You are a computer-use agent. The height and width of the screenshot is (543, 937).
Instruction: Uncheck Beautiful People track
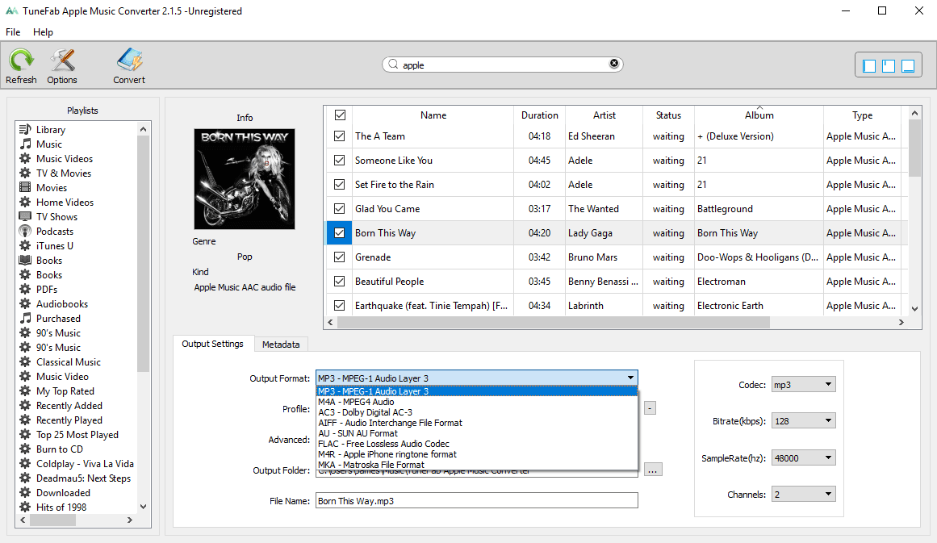pos(340,282)
